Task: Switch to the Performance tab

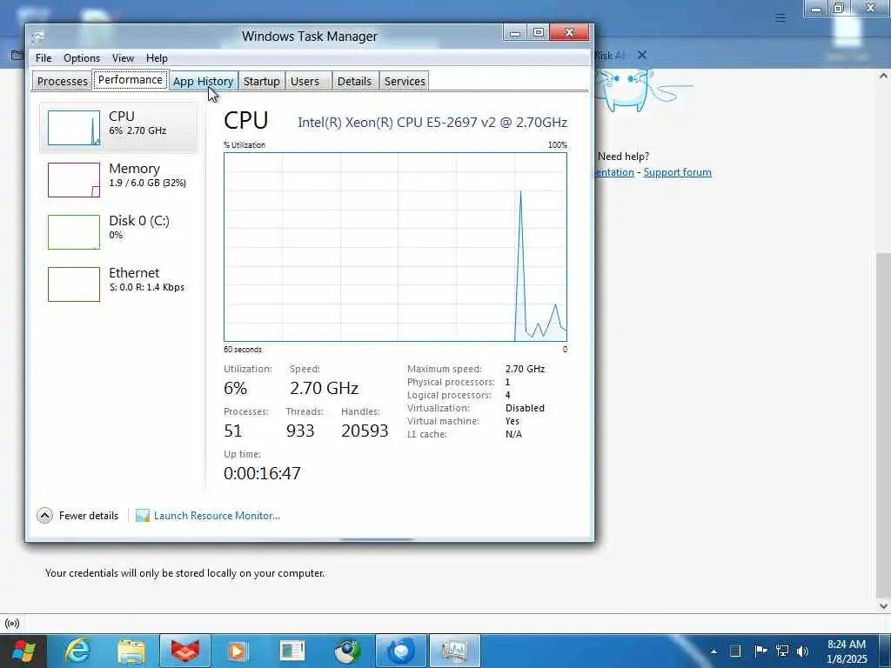Action: (x=131, y=79)
